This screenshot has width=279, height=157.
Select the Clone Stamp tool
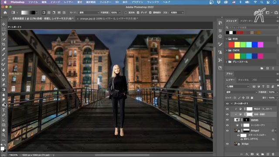point(3,74)
